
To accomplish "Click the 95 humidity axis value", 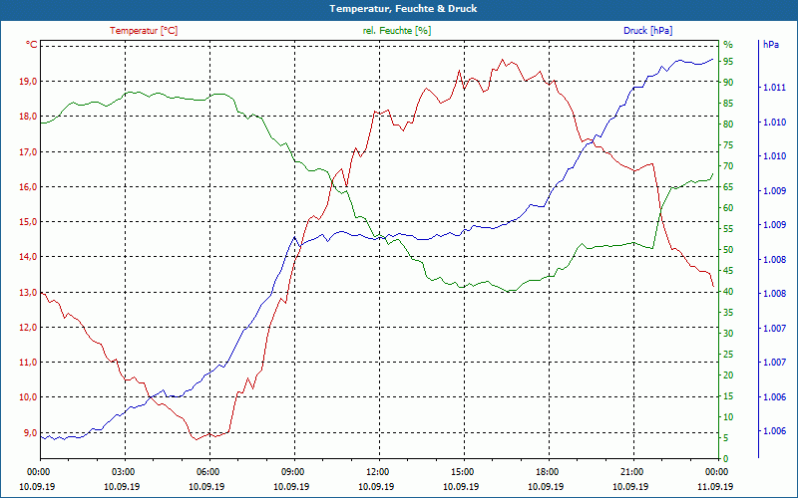I will [728, 62].
